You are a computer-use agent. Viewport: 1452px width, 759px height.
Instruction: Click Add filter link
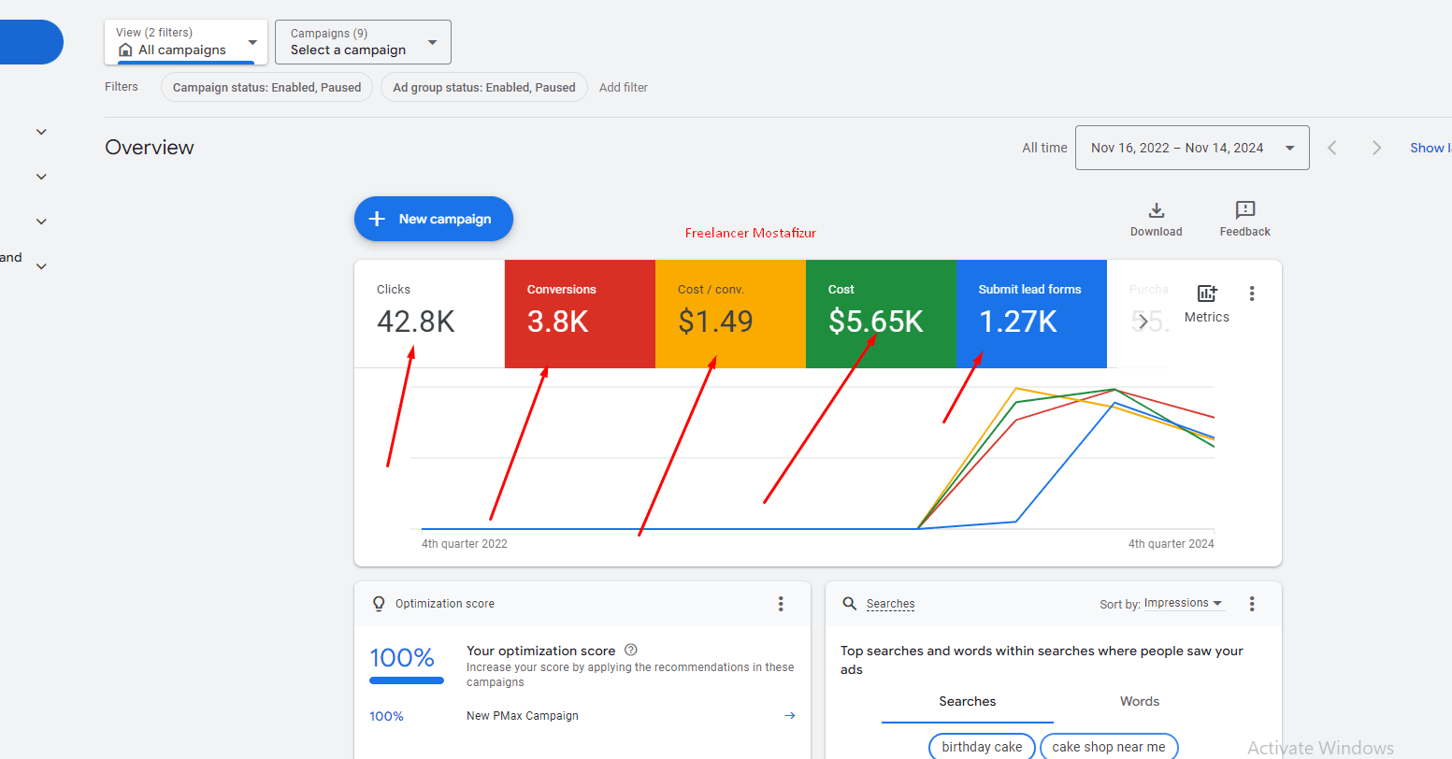coord(624,87)
